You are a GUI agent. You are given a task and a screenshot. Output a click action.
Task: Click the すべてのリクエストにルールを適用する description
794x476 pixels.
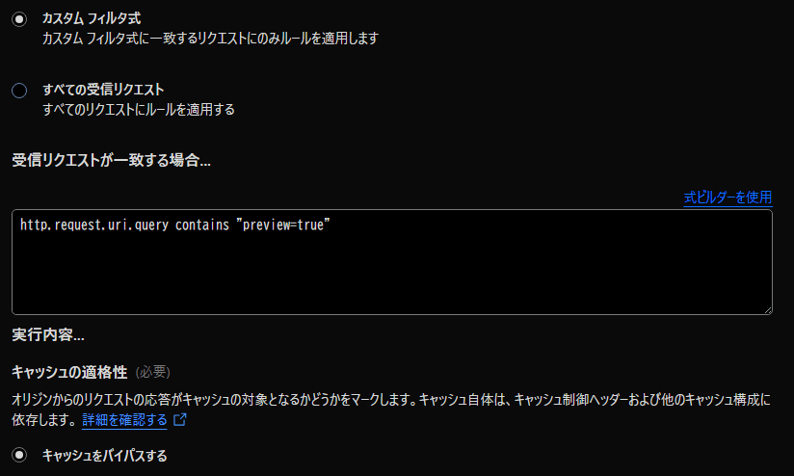point(139,110)
